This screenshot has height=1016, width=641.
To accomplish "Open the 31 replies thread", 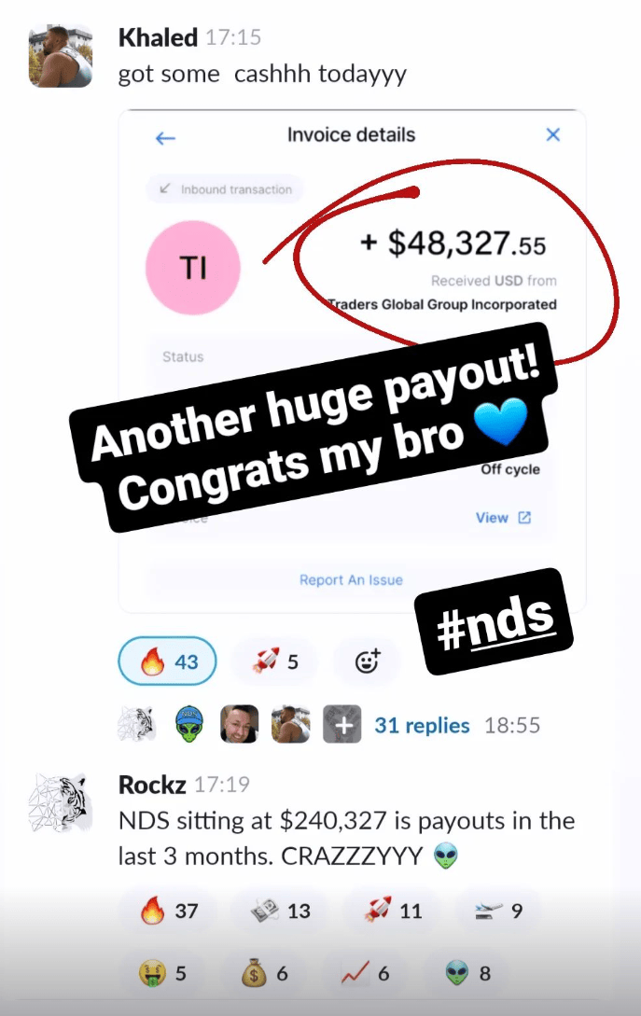I will click(422, 725).
